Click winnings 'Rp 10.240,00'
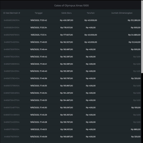143x143 pixels. 134,42
